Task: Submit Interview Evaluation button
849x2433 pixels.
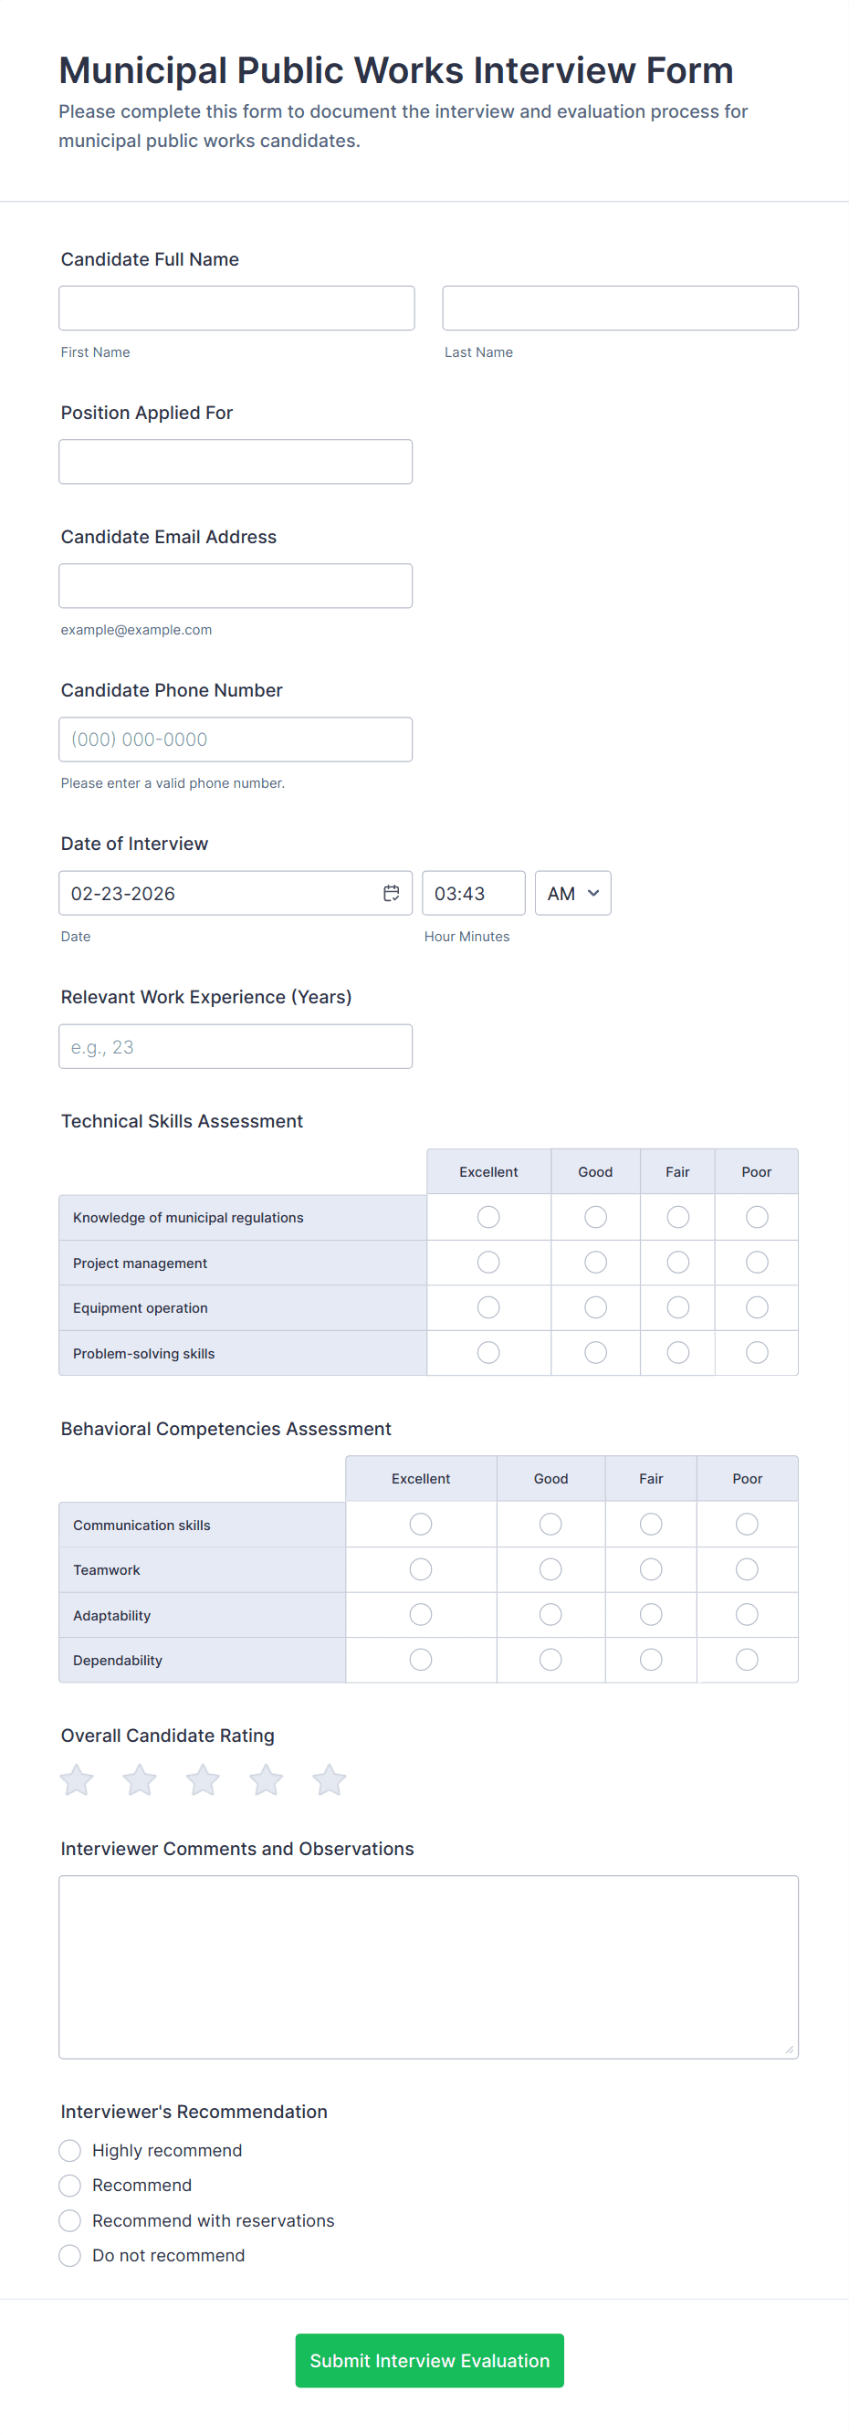Action: pyautogui.click(x=429, y=2359)
